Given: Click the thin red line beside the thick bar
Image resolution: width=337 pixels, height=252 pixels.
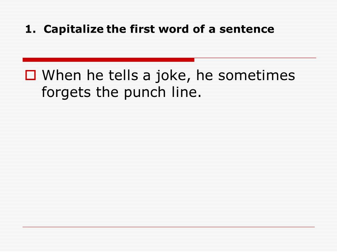Looking at the screenshot, I should [x=255, y=58].
